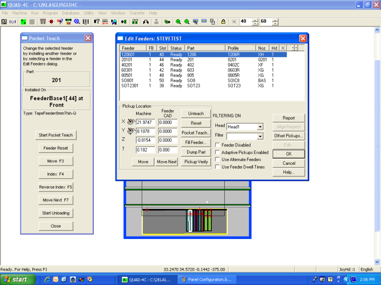Click the barcode toolbar icon
Screen dimensions: 381x285
[86, 22]
